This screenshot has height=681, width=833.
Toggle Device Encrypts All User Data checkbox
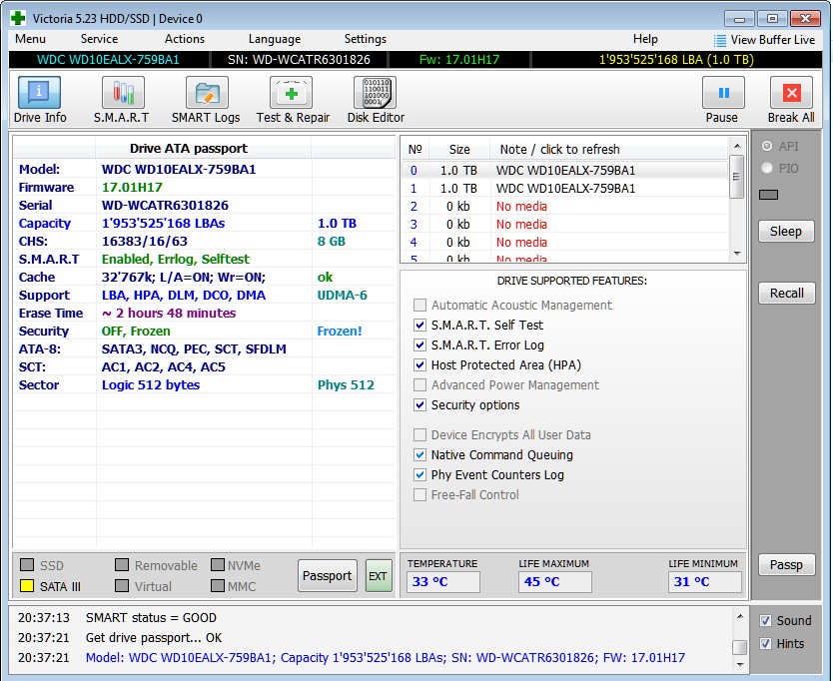pyautogui.click(x=419, y=435)
